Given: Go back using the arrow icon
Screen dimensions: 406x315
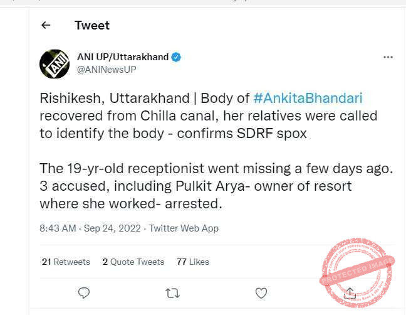Looking at the screenshot, I should coord(46,25).
